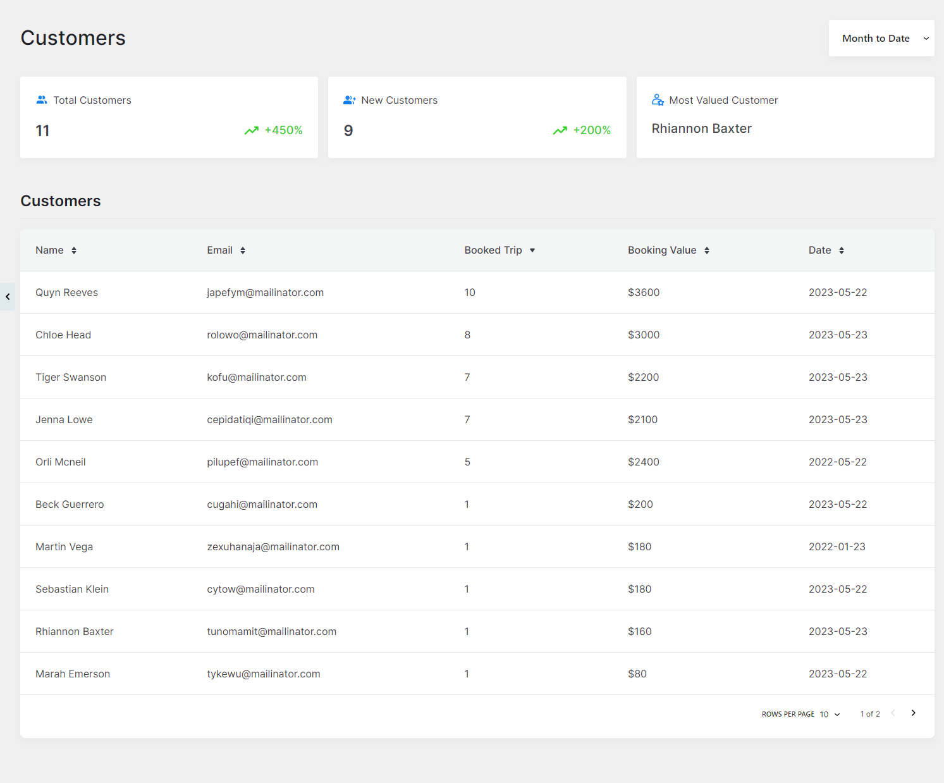Sort by Email column arrows icon
The height and width of the screenshot is (783, 944).
[243, 250]
